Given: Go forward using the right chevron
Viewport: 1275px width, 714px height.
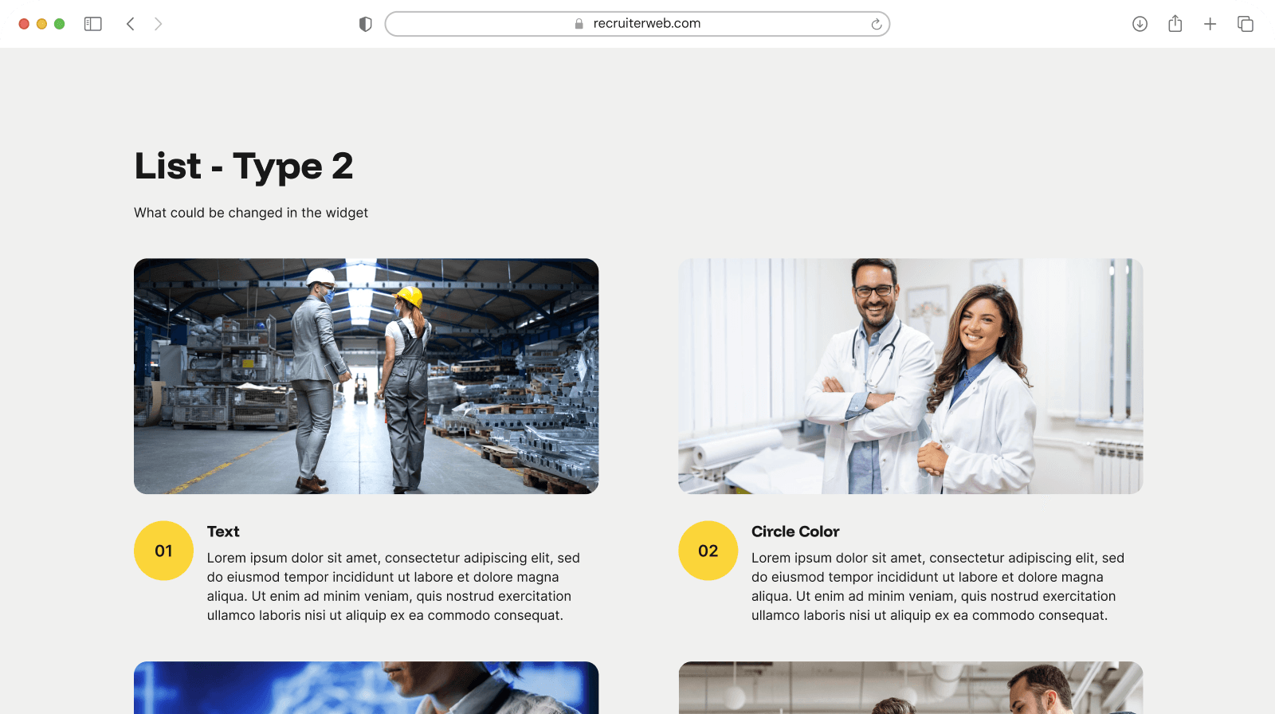Looking at the screenshot, I should (x=158, y=24).
